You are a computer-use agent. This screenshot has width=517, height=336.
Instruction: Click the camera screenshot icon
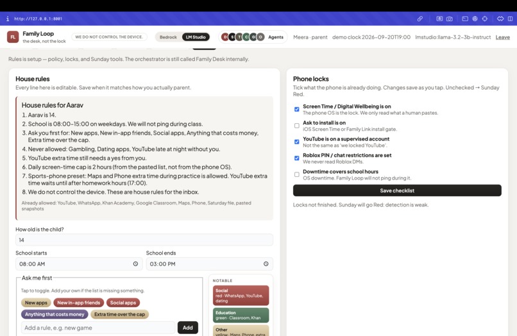click(450, 19)
